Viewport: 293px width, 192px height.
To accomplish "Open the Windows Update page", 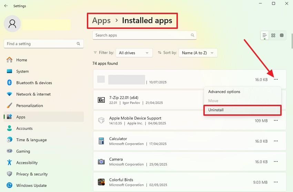I will tap(43, 185).
